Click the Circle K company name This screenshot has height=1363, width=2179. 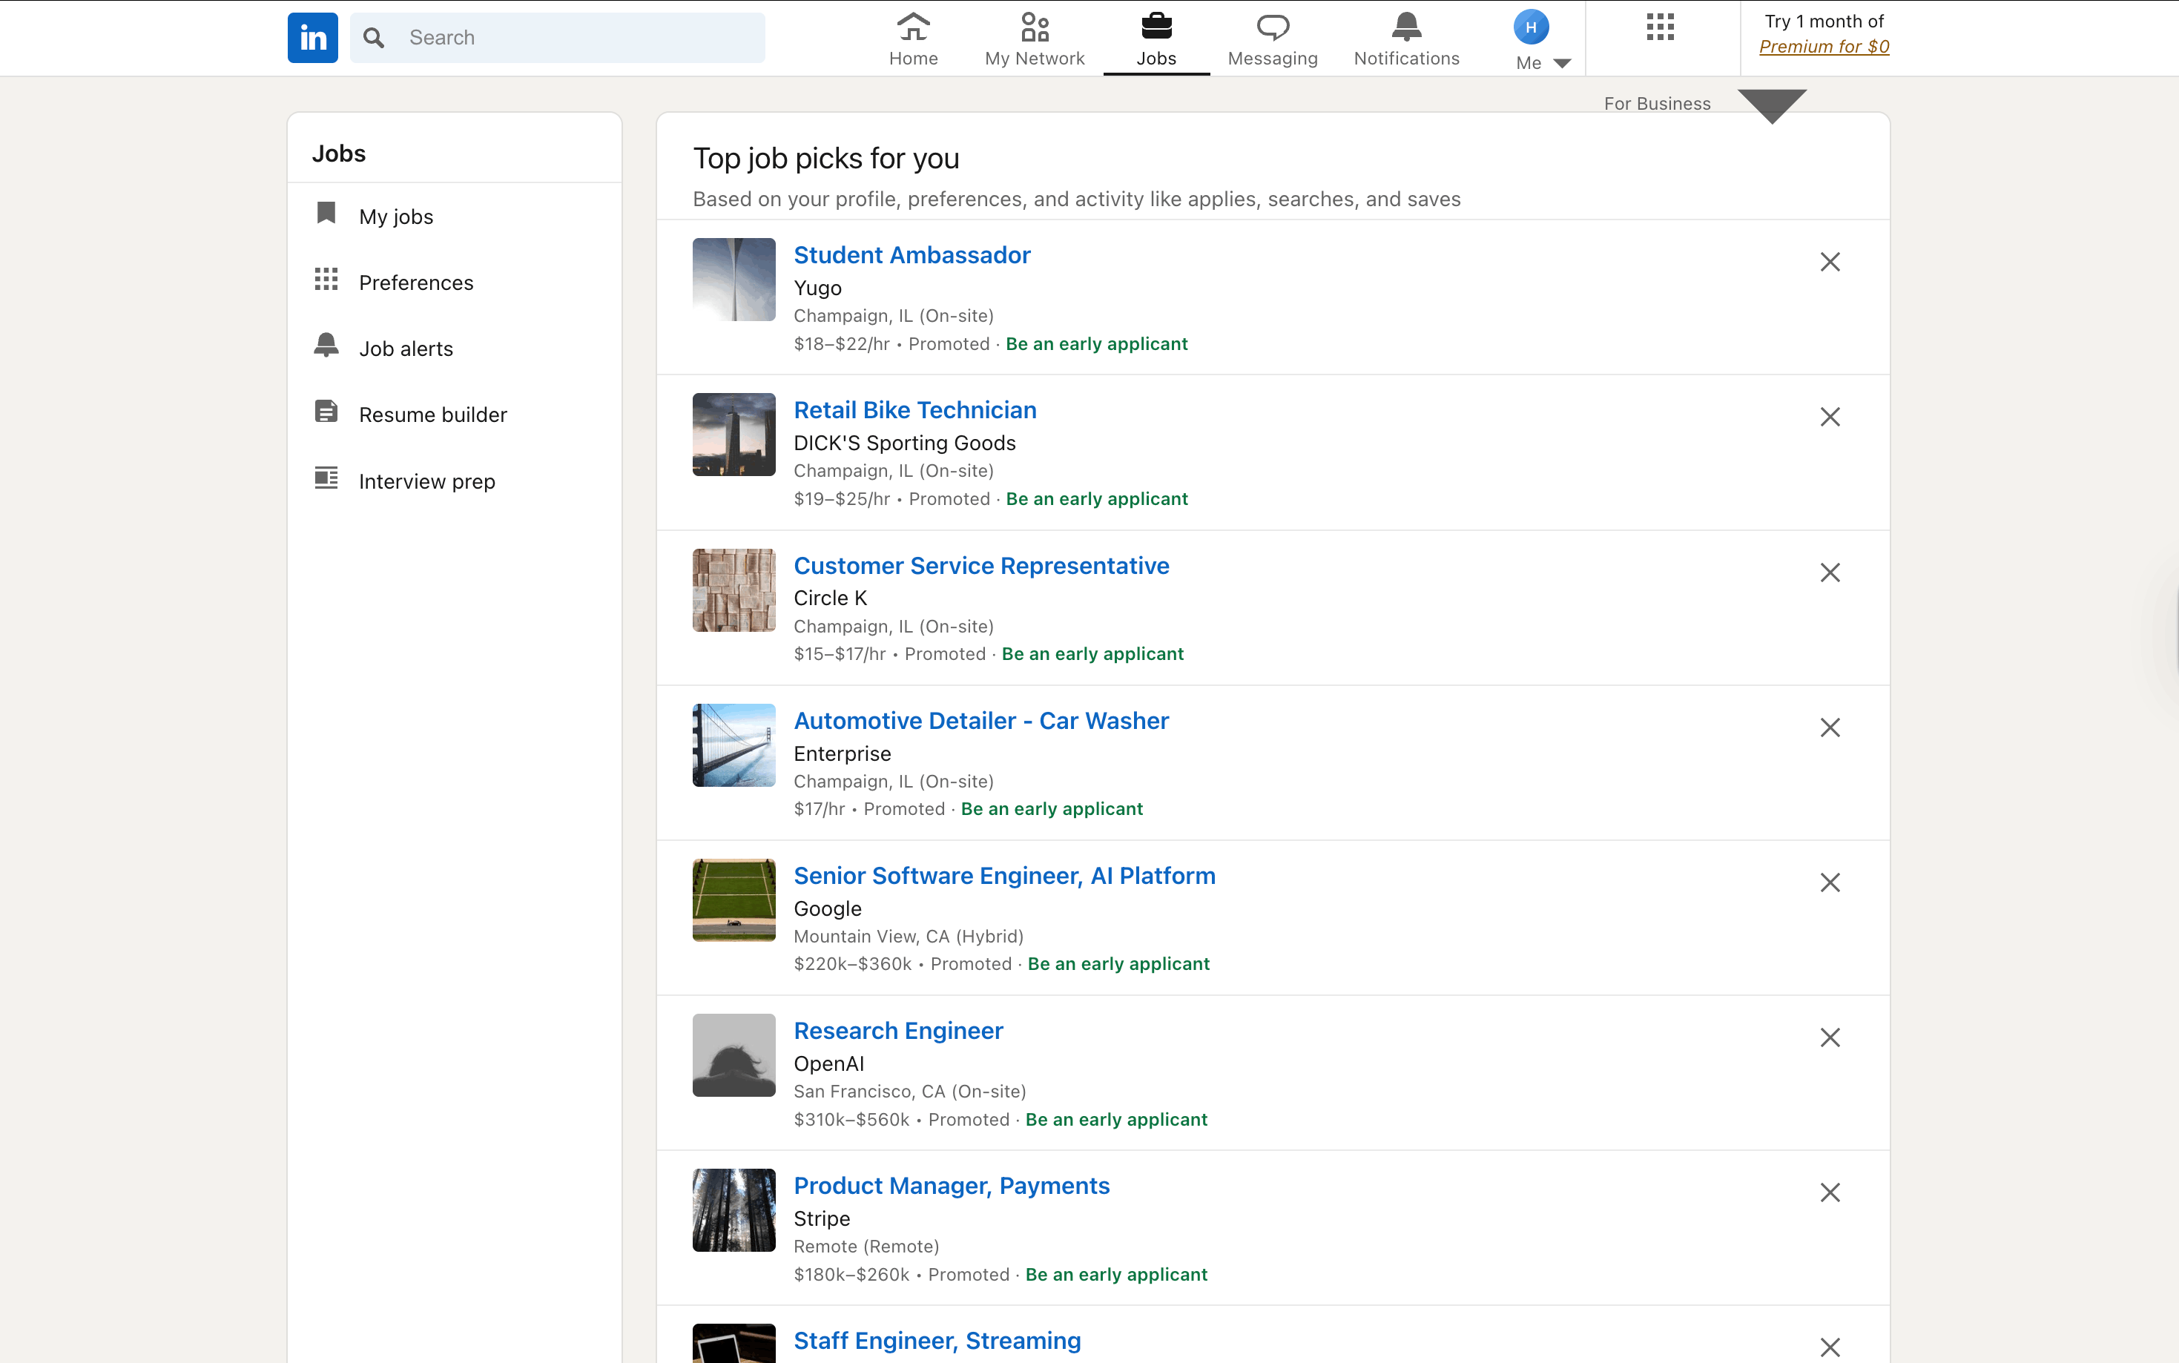click(x=829, y=598)
